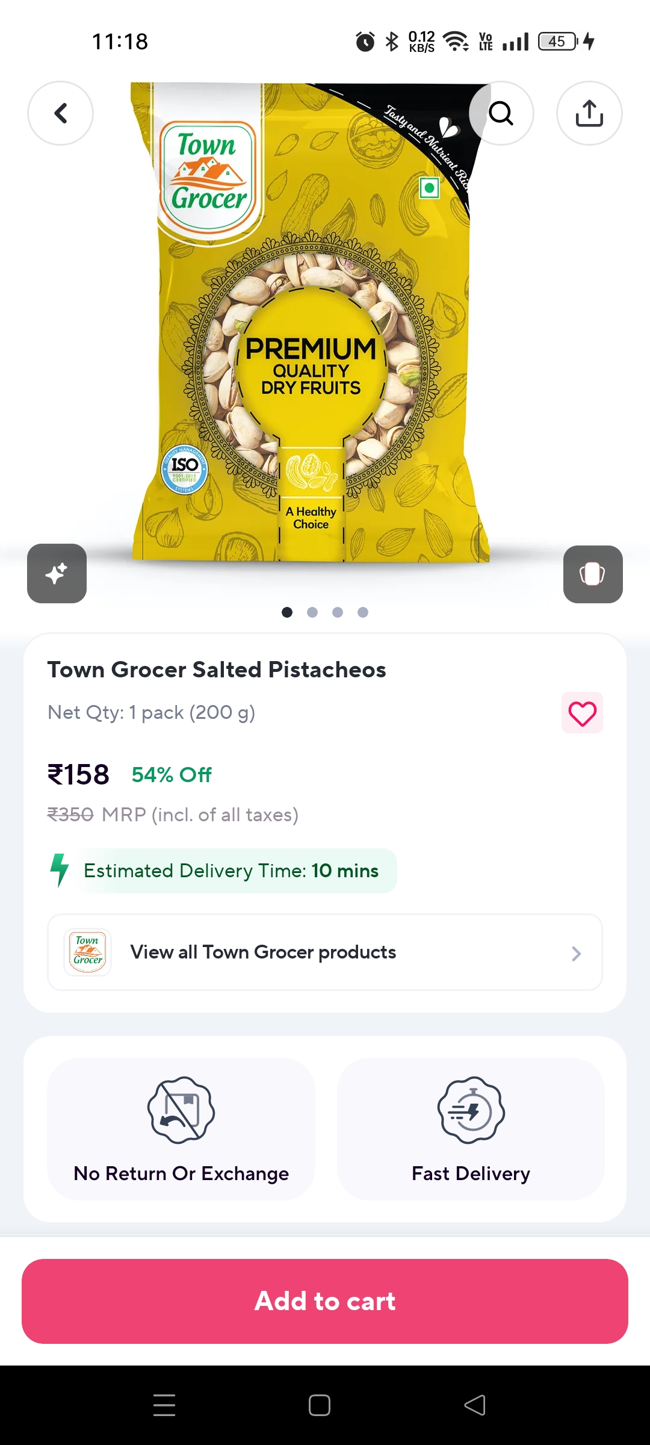
Task: Open the 3D product view icon
Action: click(593, 574)
